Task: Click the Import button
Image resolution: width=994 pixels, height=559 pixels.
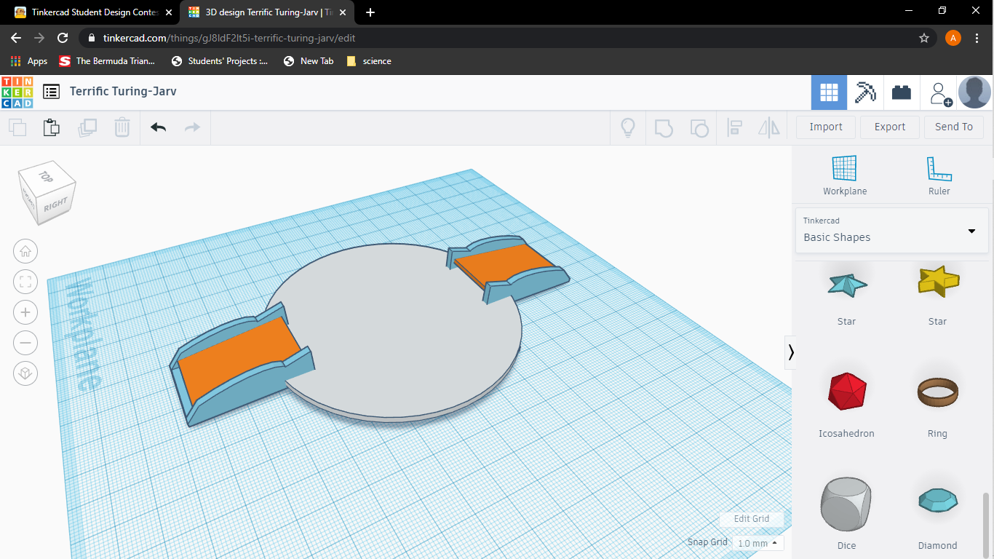Action: tap(826, 127)
